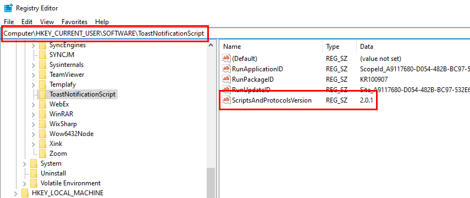Select the RunApplicationID value name
The height and width of the screenshot is (198, 470).
coord(257,69)
